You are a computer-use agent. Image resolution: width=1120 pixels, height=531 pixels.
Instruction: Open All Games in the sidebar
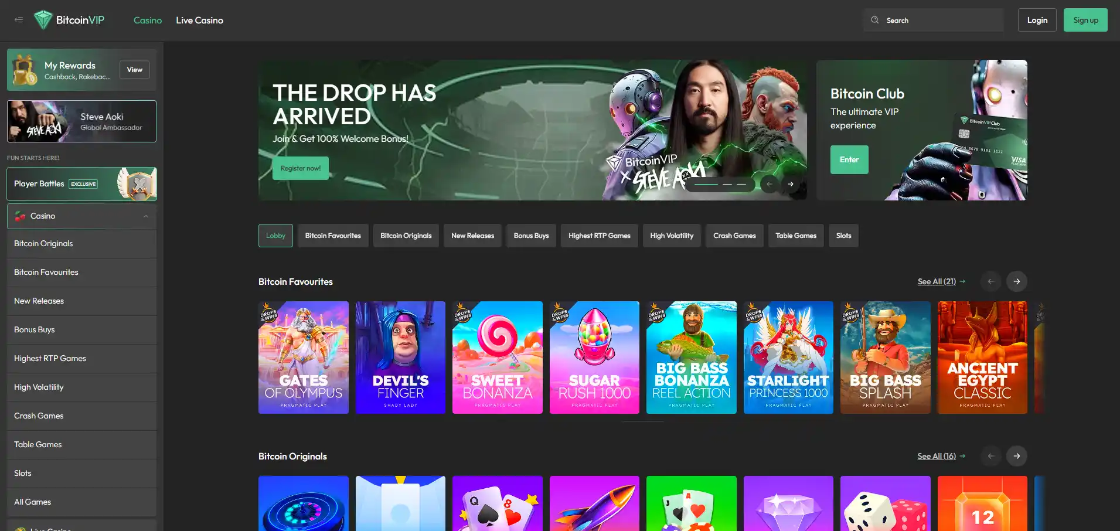coord(81,502)
